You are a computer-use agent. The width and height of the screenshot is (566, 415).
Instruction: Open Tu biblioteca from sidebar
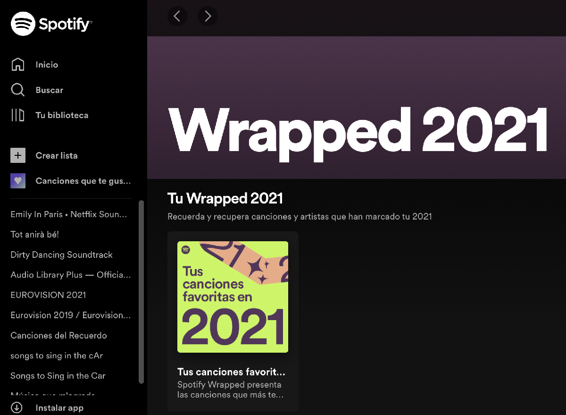(62, 115)
